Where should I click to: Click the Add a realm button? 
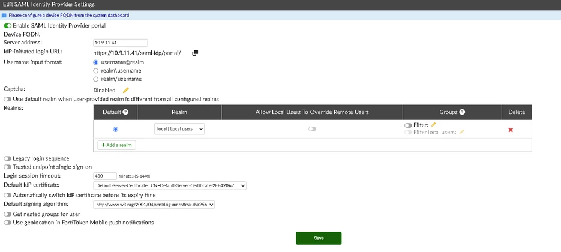click(x=116, y=145)
